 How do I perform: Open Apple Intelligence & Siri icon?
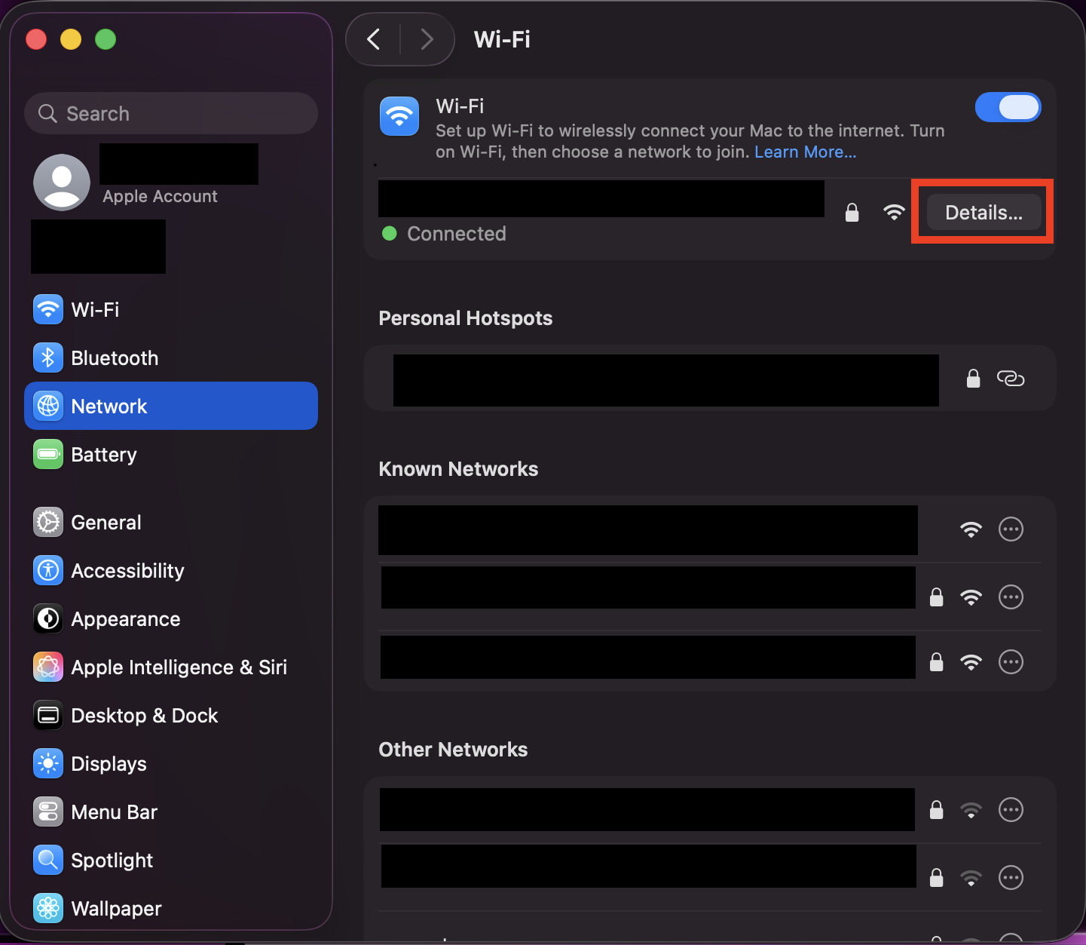click(48, 667)
